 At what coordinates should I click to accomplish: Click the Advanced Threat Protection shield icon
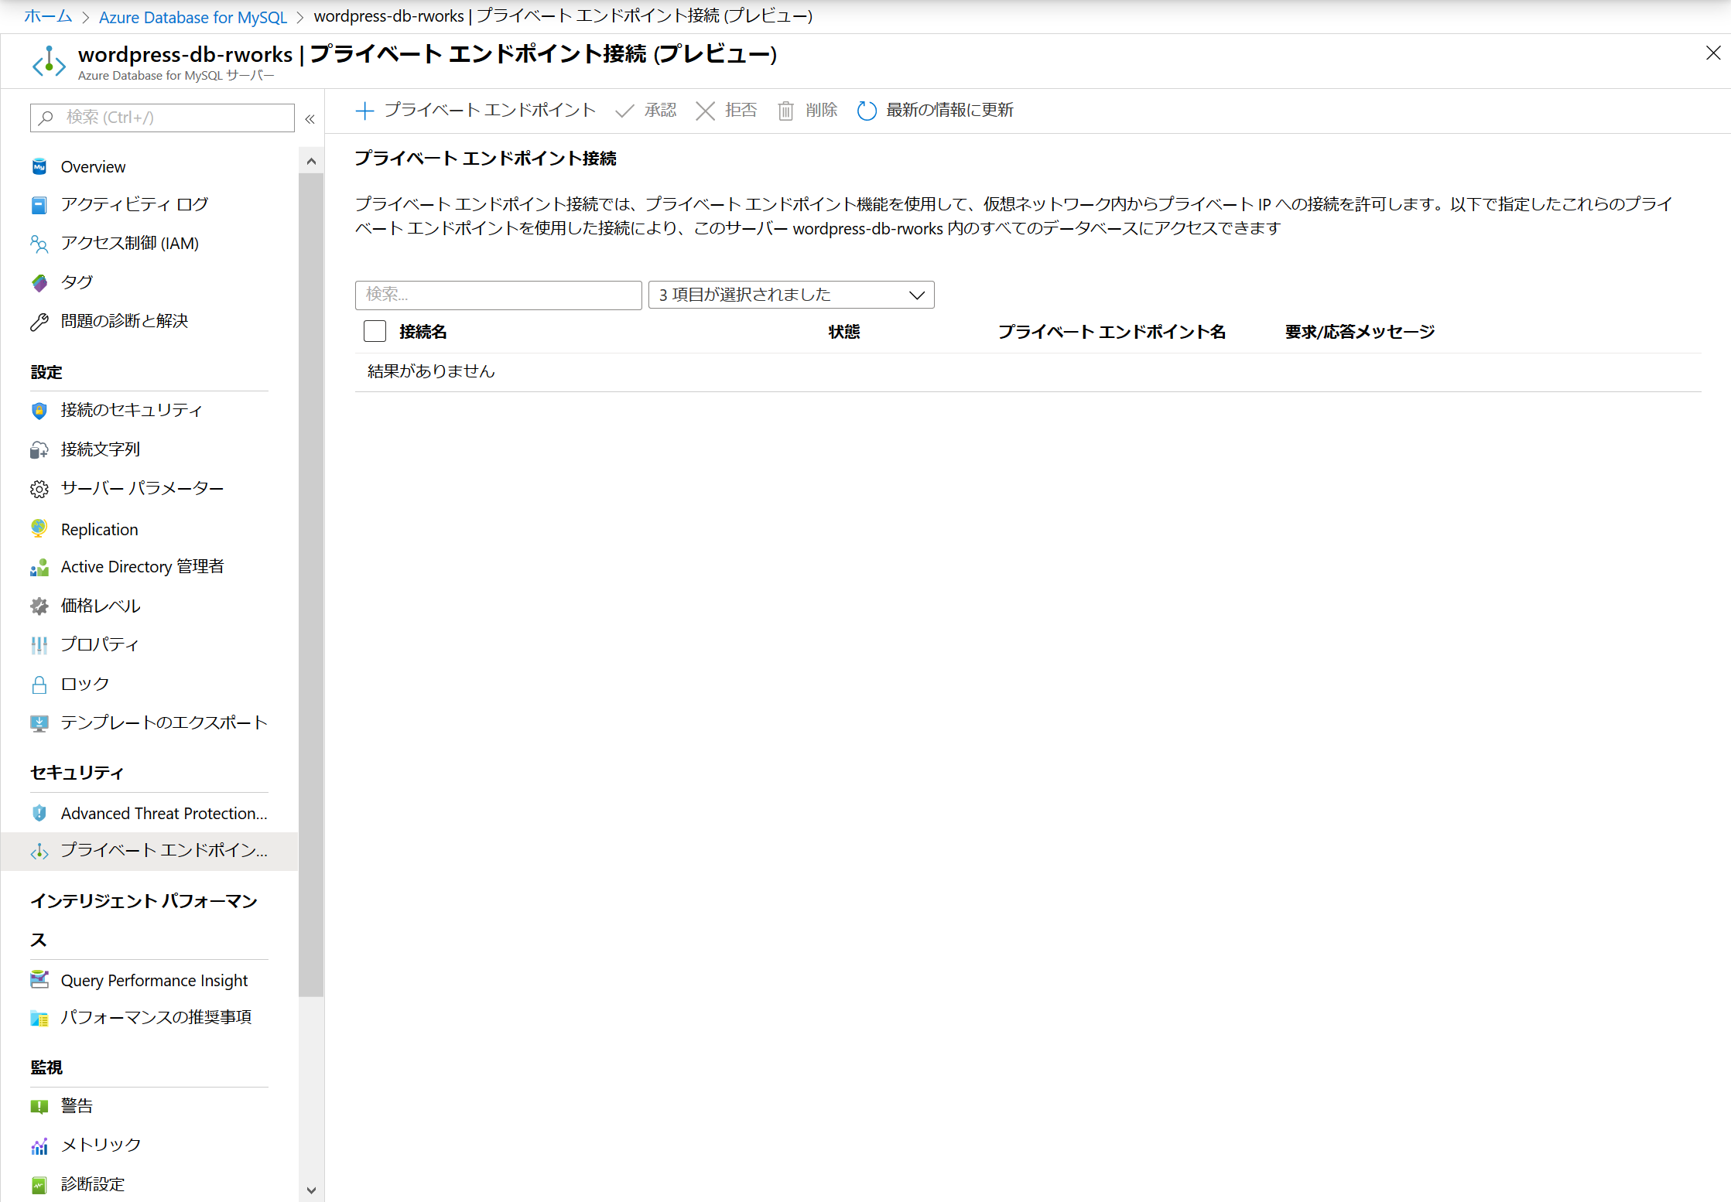(39, 813)
